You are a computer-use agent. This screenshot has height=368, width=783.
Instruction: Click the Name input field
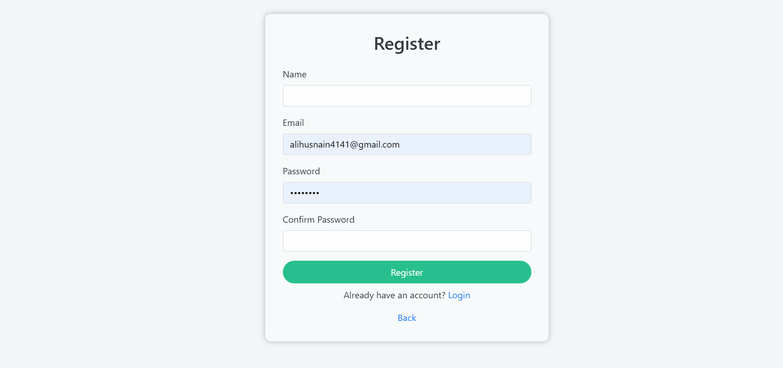[407, 96]
